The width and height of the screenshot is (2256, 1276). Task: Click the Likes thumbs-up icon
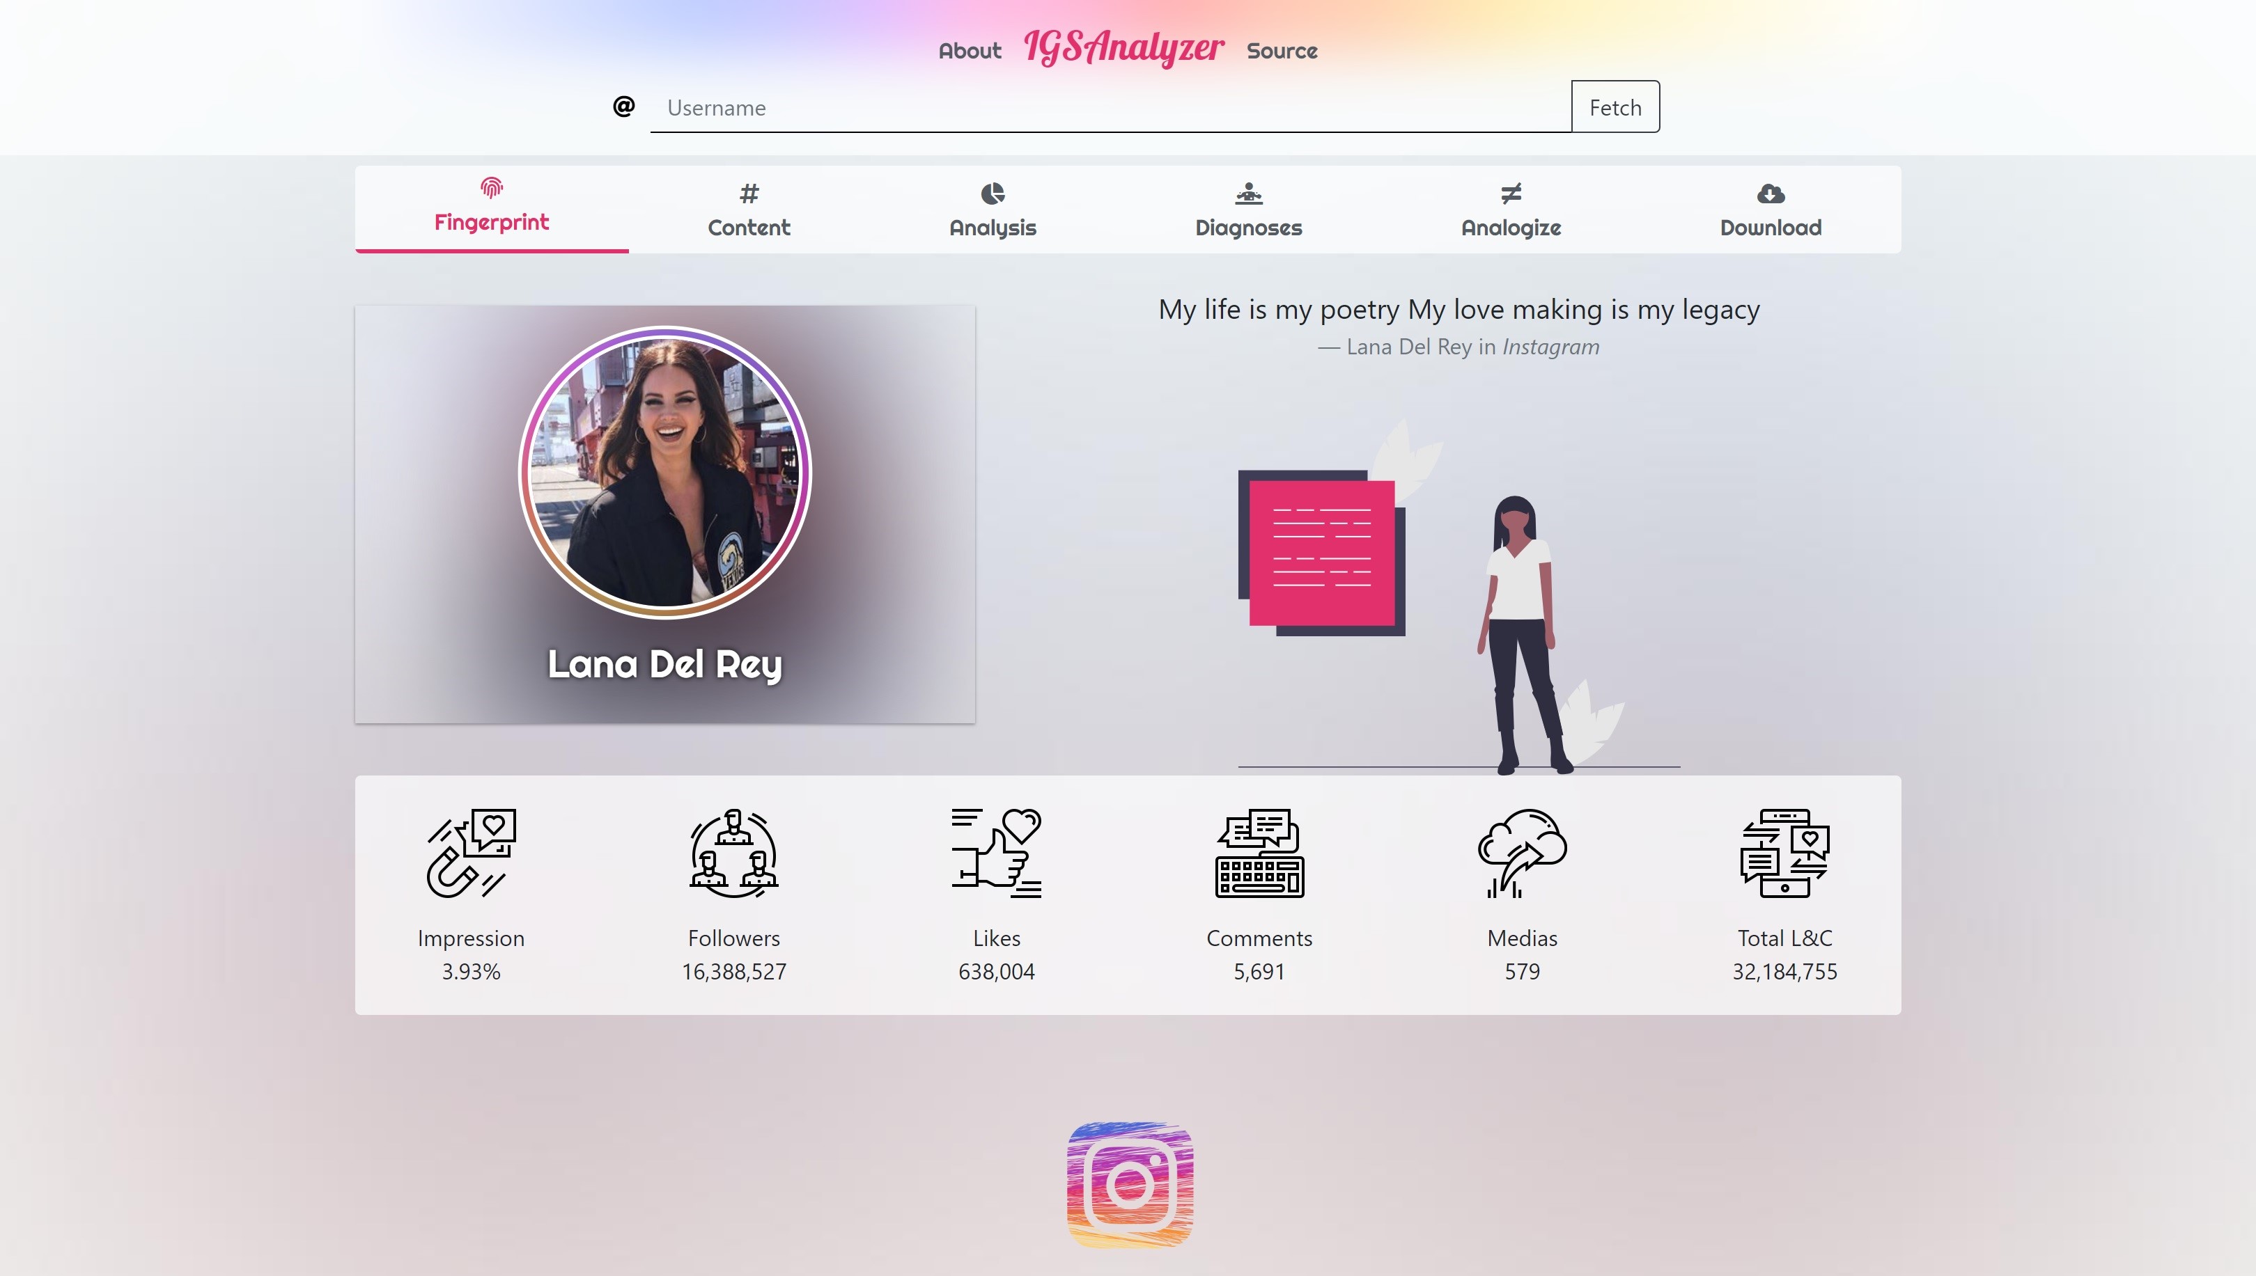pyautogui.click(x=996, y=853)
